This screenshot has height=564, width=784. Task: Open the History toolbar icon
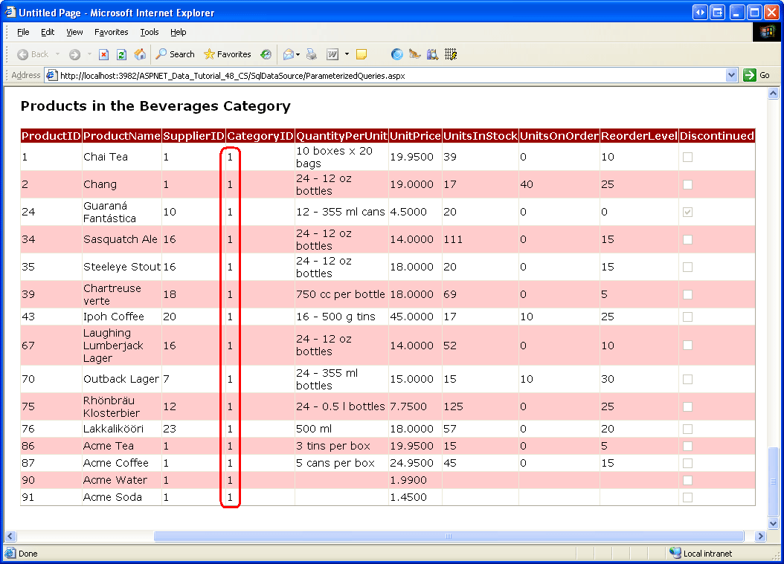click(266, 54)
